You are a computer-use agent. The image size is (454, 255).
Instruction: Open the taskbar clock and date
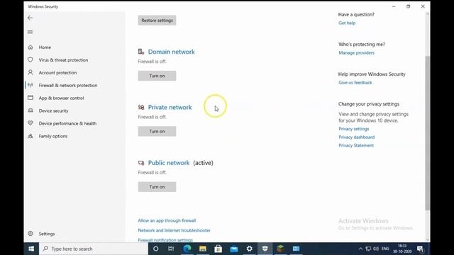point(402,249)
